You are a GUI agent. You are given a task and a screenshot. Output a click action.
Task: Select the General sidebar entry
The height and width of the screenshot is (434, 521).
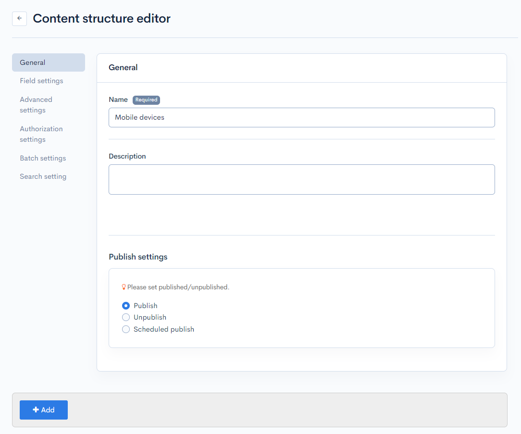(x=32, y=62)
